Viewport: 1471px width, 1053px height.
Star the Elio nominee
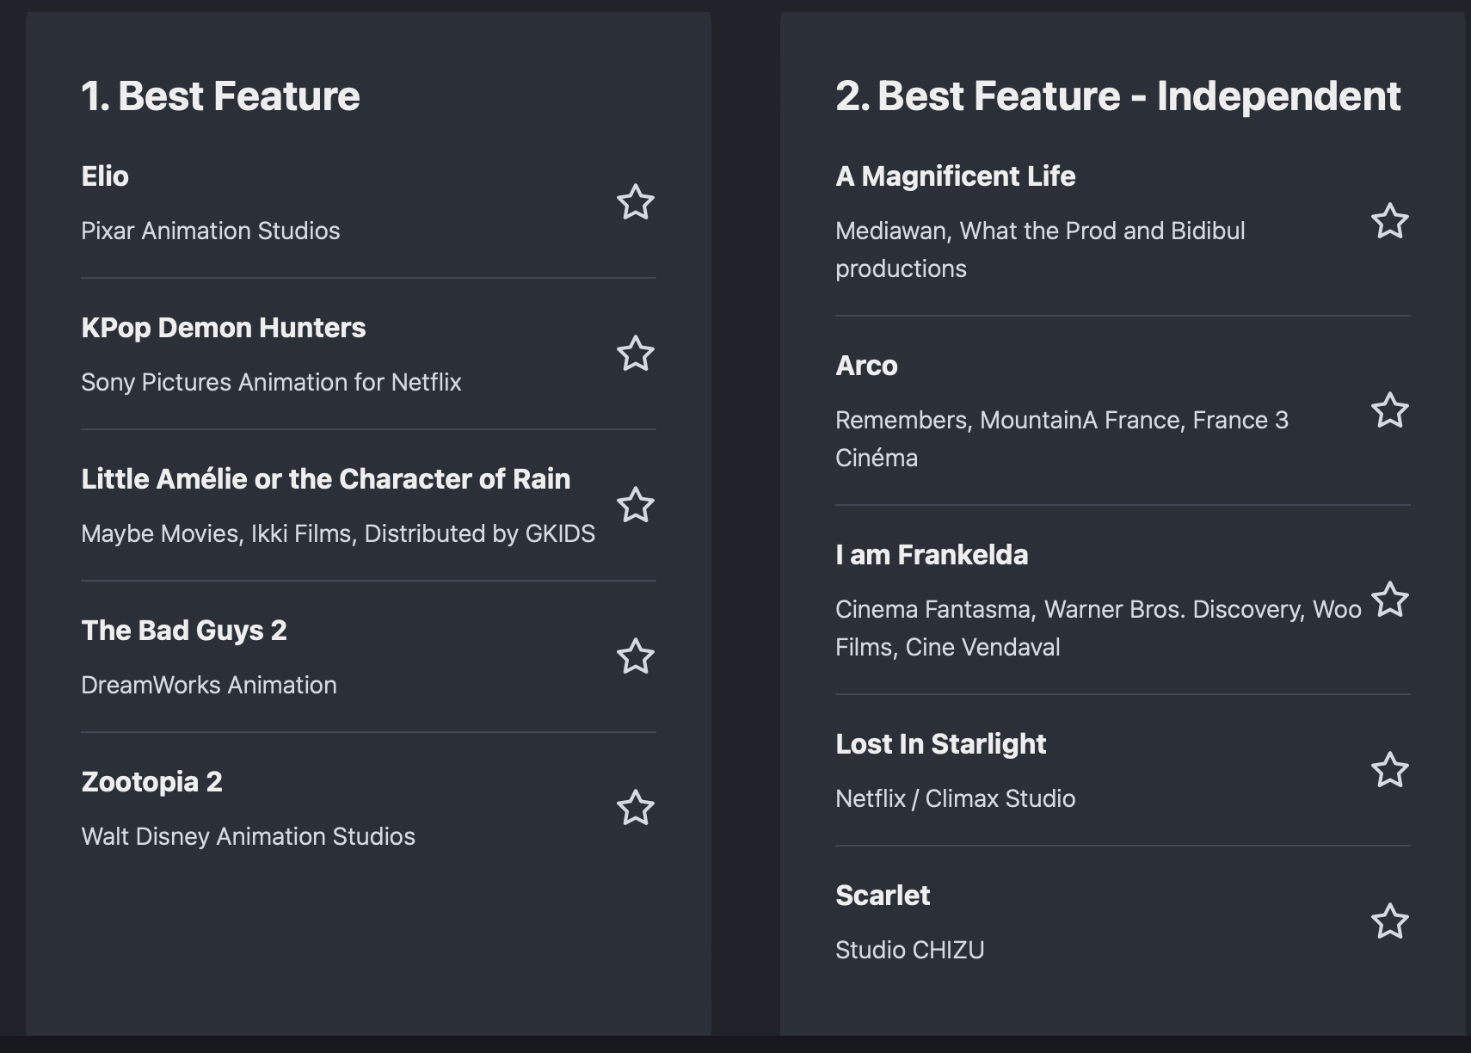pos(635,203)
